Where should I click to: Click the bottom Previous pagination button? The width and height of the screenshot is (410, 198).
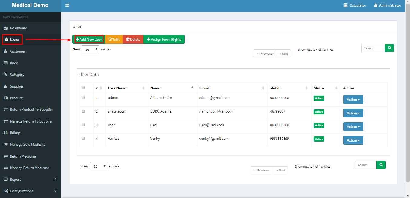point(261,171)
